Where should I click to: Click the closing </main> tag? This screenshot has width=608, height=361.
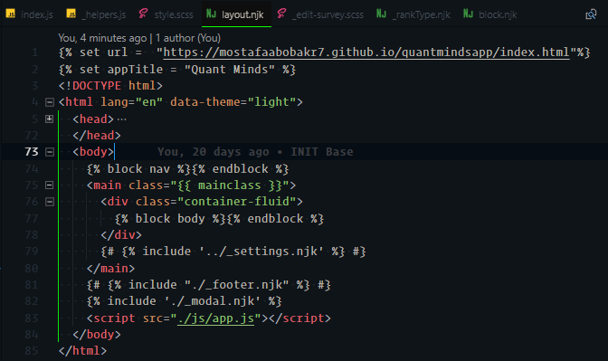pos(110,269)
